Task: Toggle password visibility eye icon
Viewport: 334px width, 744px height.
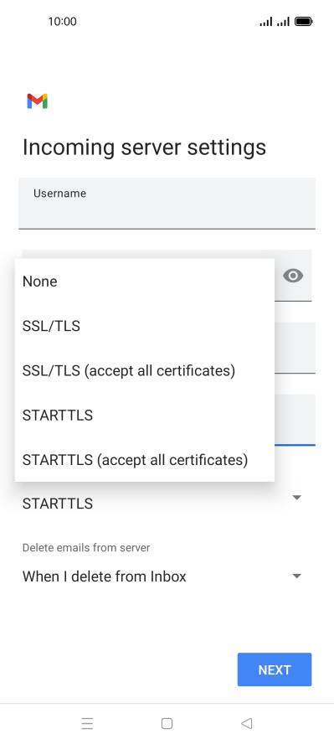Action: tap(293, 275)
